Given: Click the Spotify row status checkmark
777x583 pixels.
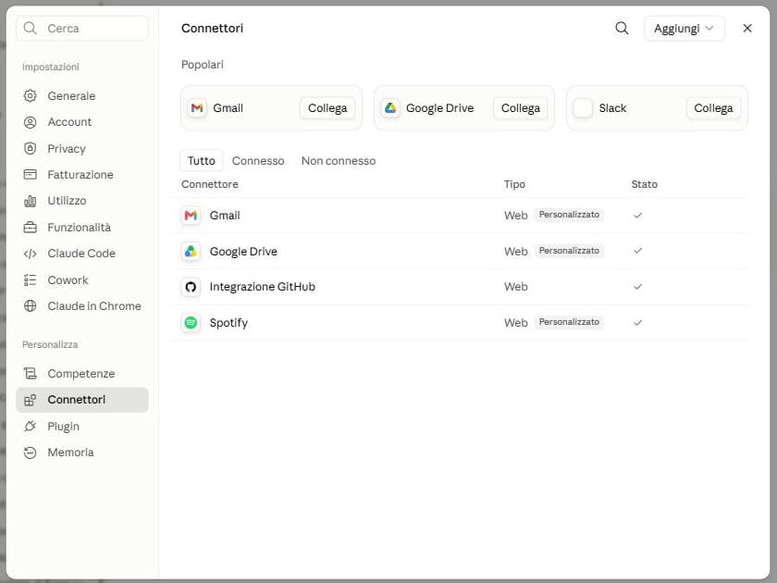Looking at the screenshot, I should click(x=637, y=323).
